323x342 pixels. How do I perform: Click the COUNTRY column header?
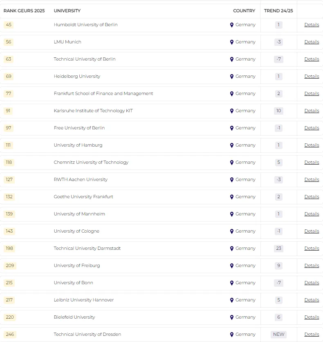pos(244,11)
